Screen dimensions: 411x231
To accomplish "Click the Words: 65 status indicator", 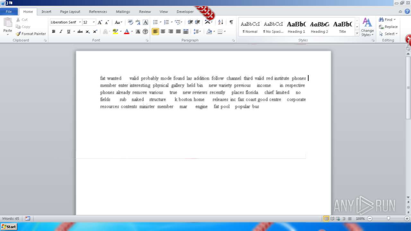I will 11,218.
